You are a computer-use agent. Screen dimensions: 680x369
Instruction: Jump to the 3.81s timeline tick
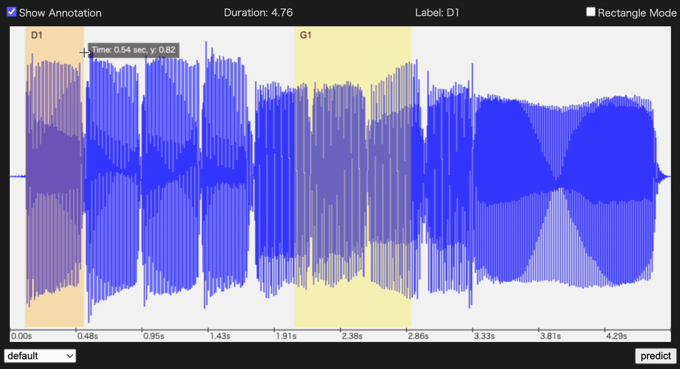click(x=549, y=336)
